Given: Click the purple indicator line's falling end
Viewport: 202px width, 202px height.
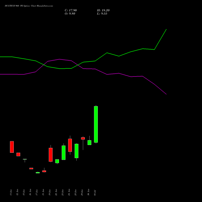Looking at the screenshot, I should click(166, 94).
